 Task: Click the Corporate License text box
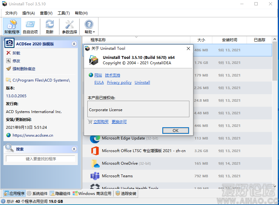(x=138, y=109)
